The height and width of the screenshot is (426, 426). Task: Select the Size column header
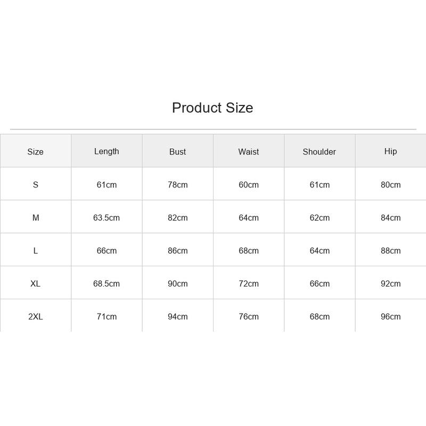point(35,152)
